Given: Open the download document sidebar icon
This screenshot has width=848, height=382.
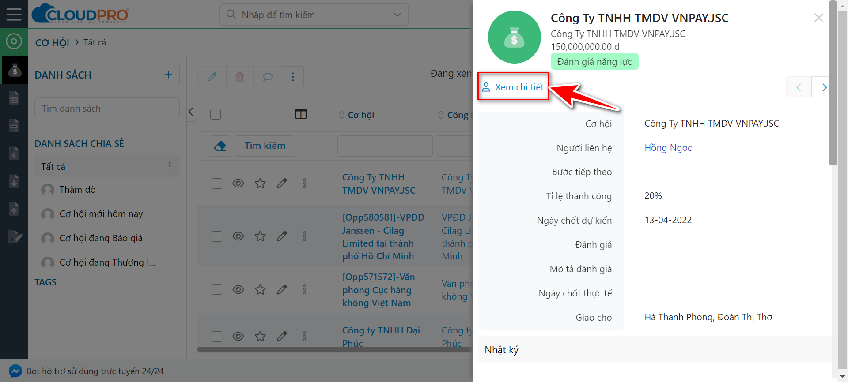Looking at the screenshot, I should 14,181.
